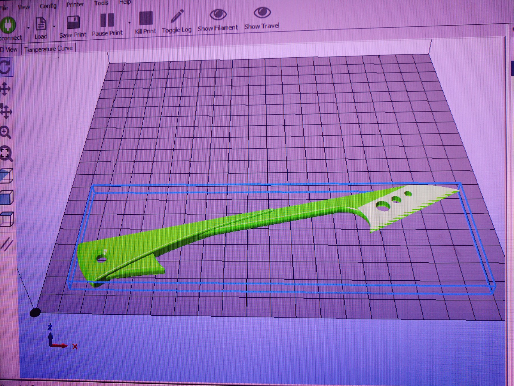Switch to the Temperature Curve tab
Image resolution: width=514 pixels, height=386 pixels.
tap(49, 49)
